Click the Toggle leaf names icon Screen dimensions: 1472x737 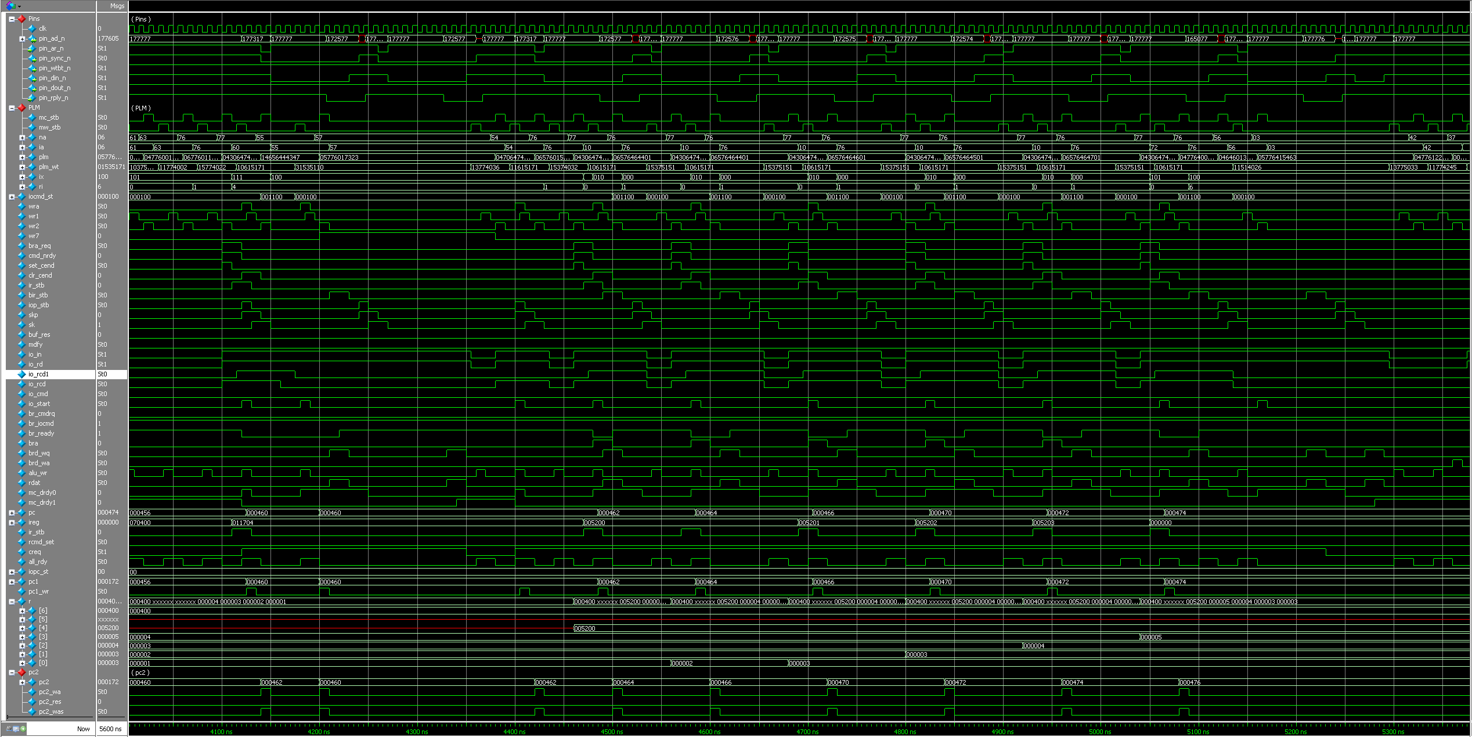9,728
